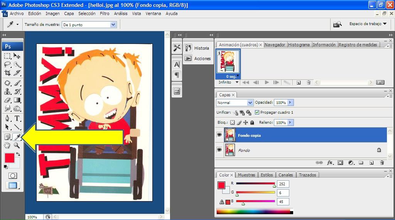This screenshot has height=220, width=395.
Task: Create new adjustment layer
Action: pyautogui.click(x=351, y=163)
